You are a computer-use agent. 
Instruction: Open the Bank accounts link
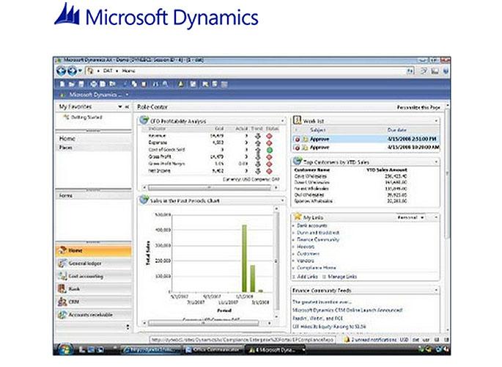click(x=312, y=225)
